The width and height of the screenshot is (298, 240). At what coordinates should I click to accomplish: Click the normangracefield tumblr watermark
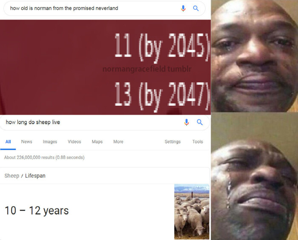147,69
